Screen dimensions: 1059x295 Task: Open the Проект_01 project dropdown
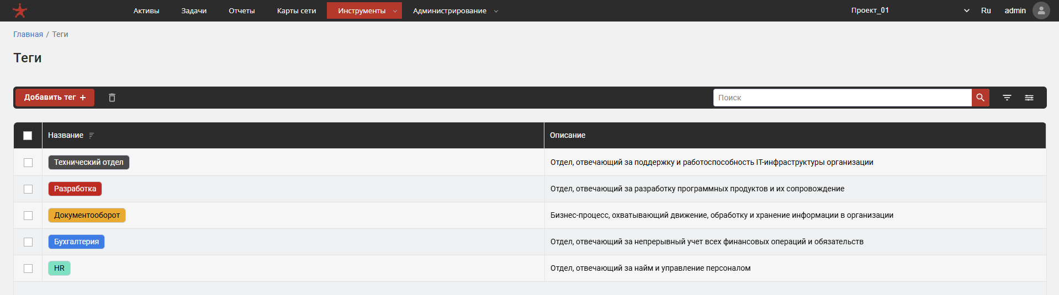910,10
